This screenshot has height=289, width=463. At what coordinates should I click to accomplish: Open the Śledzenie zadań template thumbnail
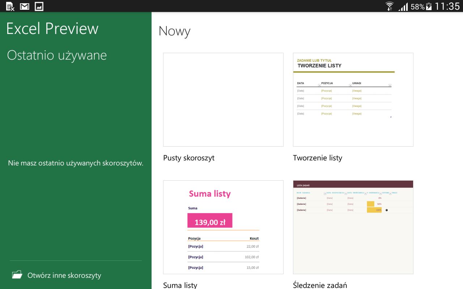(x=353, y=227)
